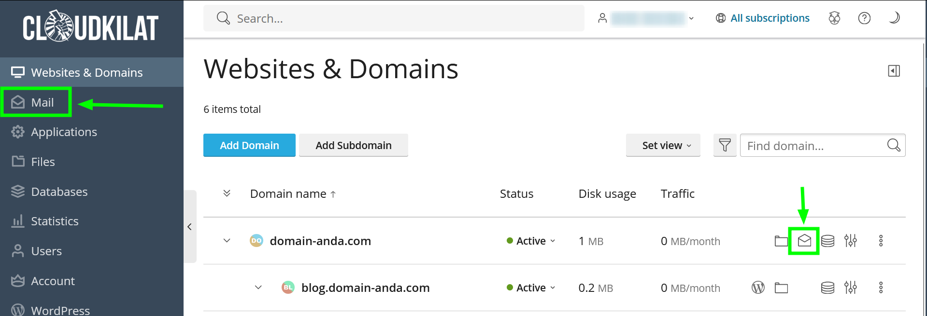Click the search magnifier icon in top bar
The image size is (927, 316).
pos(223,18)
